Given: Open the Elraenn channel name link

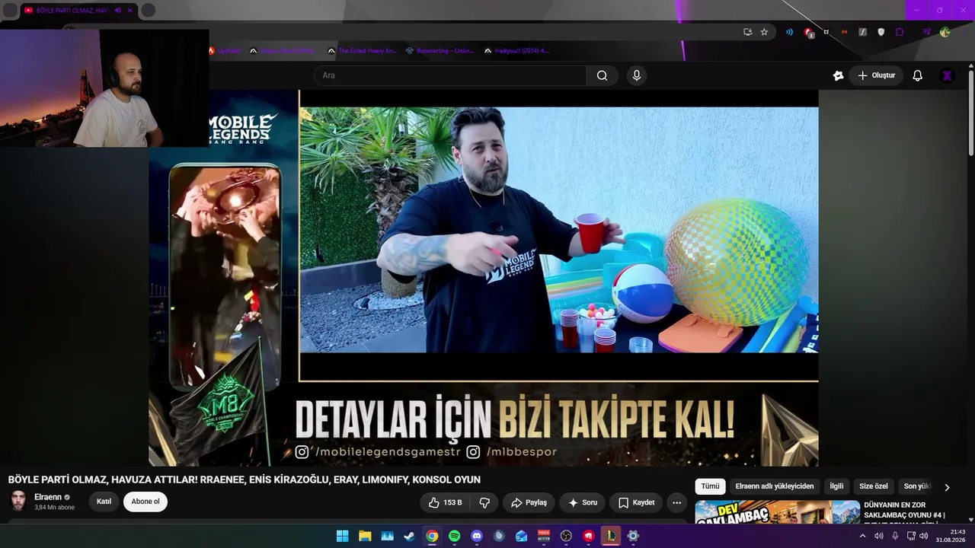Looking at the screenshot, I should coord(48,497).
